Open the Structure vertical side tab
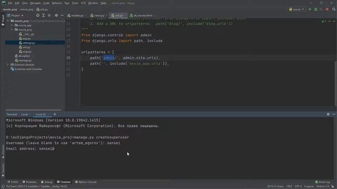Screen dimensions: 337x189 (3, 151)
